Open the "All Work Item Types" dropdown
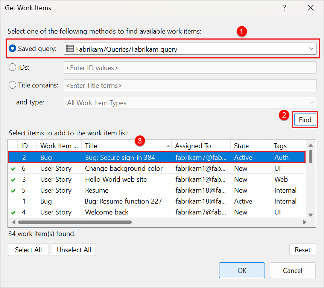This screenshot has height=288, width=324. (x=311, y=103)
